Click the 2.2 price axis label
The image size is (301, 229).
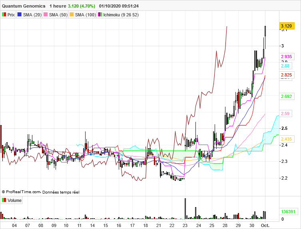284,178
